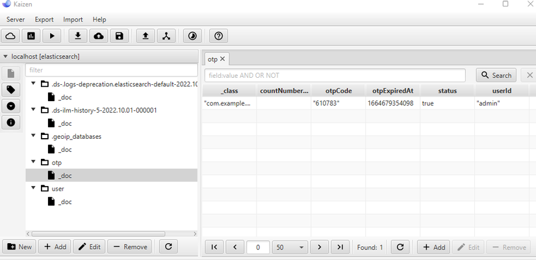Go to last results page
The width and height of the screenshot is (536, 260).
[x=340, y=247]
